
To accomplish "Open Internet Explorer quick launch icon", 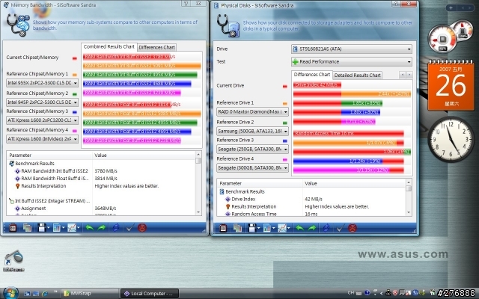I will (45, 294).
